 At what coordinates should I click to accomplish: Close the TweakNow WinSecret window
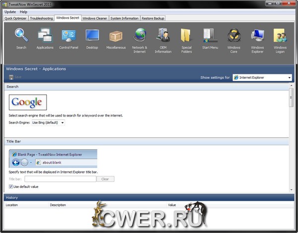[289, 3]
